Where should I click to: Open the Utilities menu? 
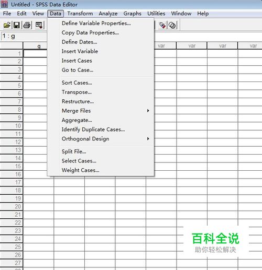pyautogui.click(x=156, y=14)
